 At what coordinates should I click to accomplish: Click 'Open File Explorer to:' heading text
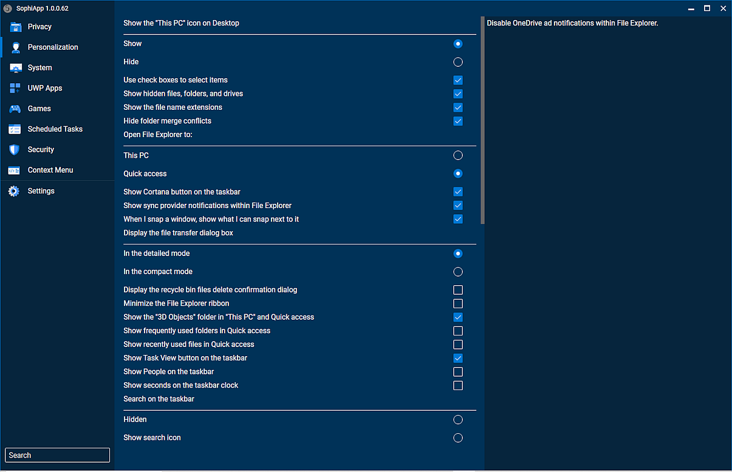(158, 135)
